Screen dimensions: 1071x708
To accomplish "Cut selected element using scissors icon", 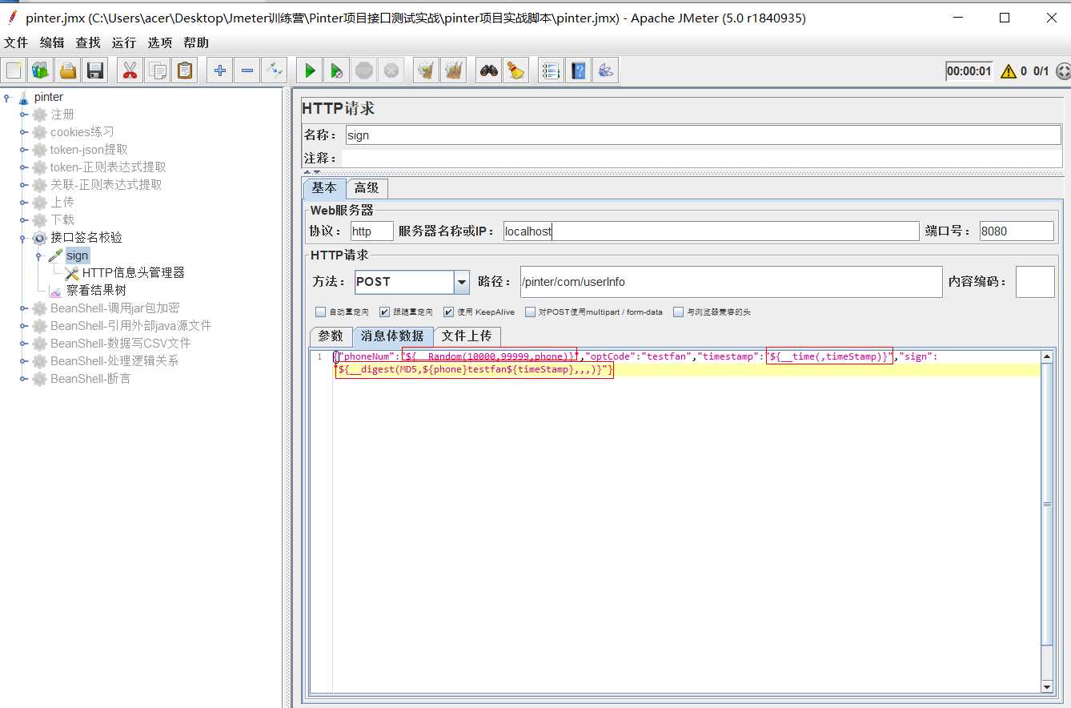I will tap(129, 70).
